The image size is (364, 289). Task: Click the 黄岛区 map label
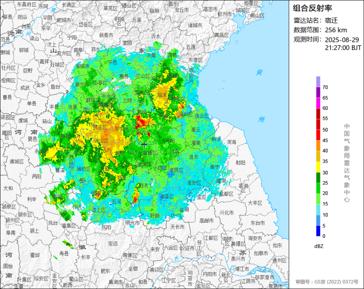(x=221, y=35)
